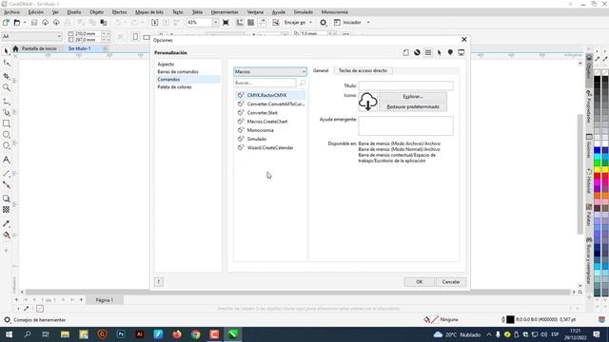This screenshot has height=342, width=609.
Task: Open Chrome from the Windows taskbar
Action: point(195,334)
